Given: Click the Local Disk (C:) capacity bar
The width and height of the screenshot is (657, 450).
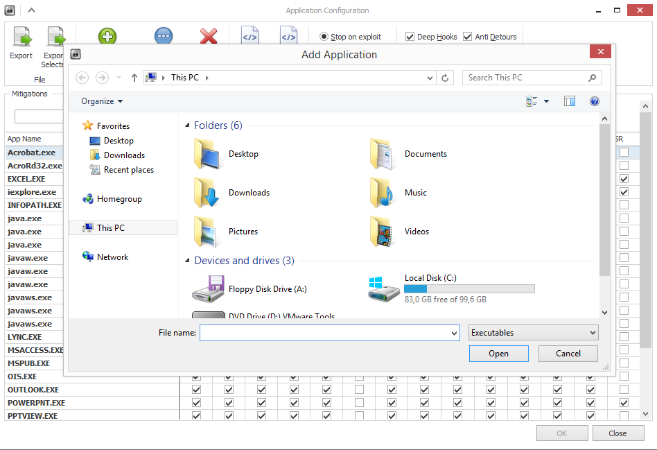Looking at the screenshot, I should click(x=469, y=288).
